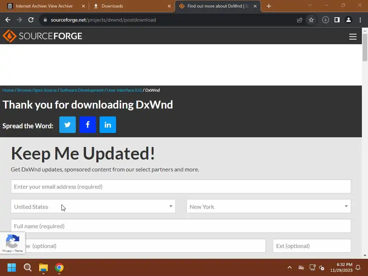This screenshot has width=368, height=276.
Task: Click the scrollbar down arrow
Action: click(x=365, y=256)
